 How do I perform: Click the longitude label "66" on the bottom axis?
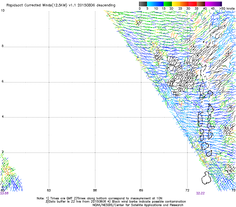(95, 190)
